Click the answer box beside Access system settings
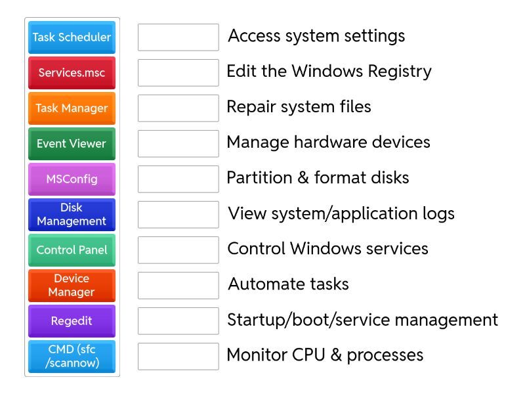The width and height of the screenshot is (525, 394). click(178, 37)
